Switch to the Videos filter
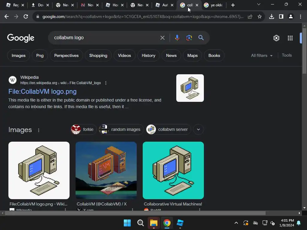307x230 pixels. pos(124,55)
